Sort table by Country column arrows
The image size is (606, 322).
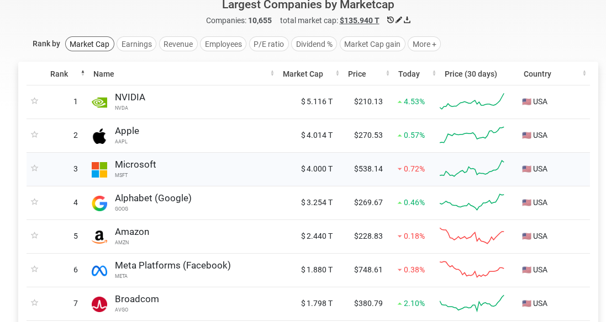point(584,74)
